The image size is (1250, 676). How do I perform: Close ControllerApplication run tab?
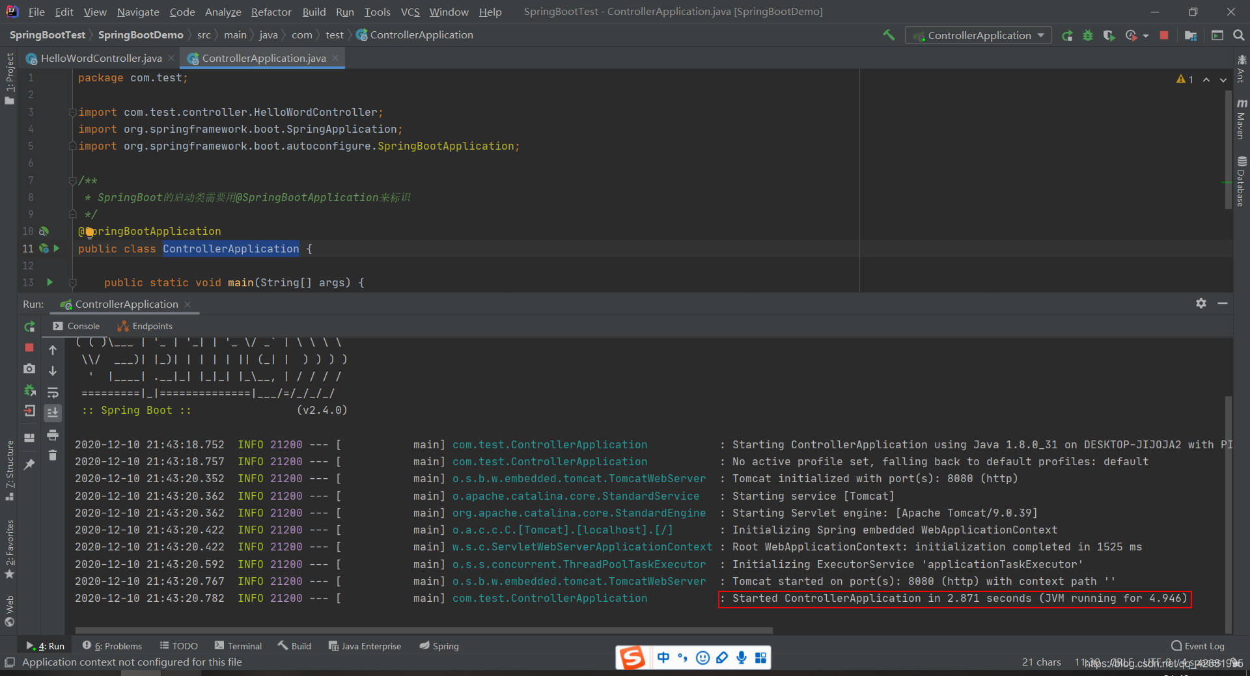coord(188,304)
